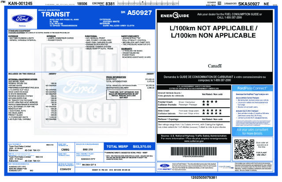Click ROADSIDE ASSISTANCE 24 HRS line
This screenshot has width=282, height=182.
coord(136,57)
